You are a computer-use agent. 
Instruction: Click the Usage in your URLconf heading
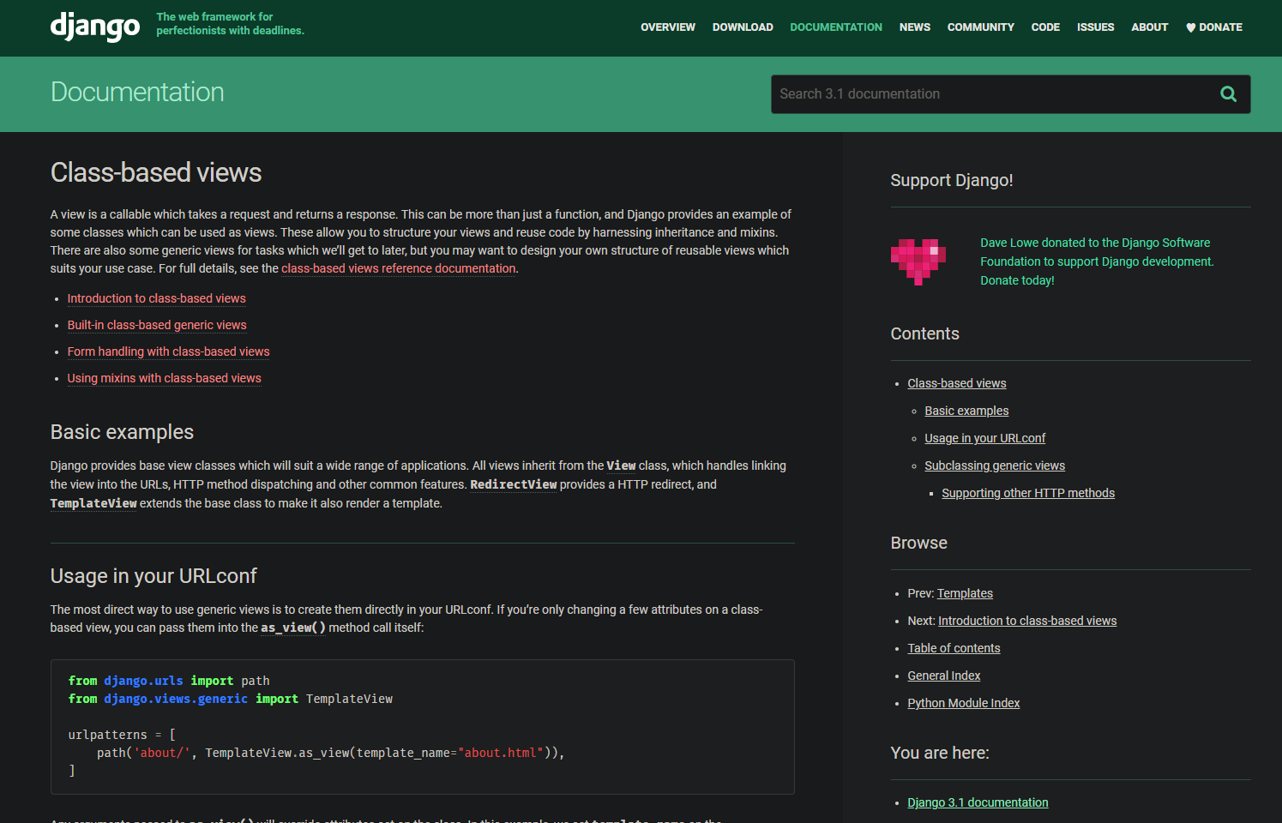tap(153, 576)
